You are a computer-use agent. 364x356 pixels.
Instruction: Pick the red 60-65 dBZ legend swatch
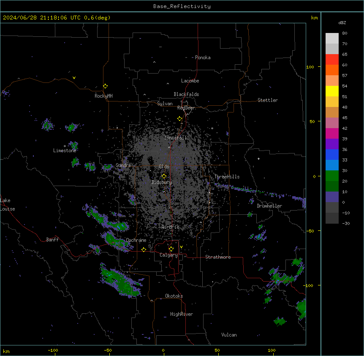(332, 59)
